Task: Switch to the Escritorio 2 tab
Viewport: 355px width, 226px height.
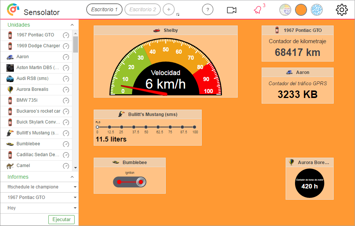Action: tap(142, 9)
